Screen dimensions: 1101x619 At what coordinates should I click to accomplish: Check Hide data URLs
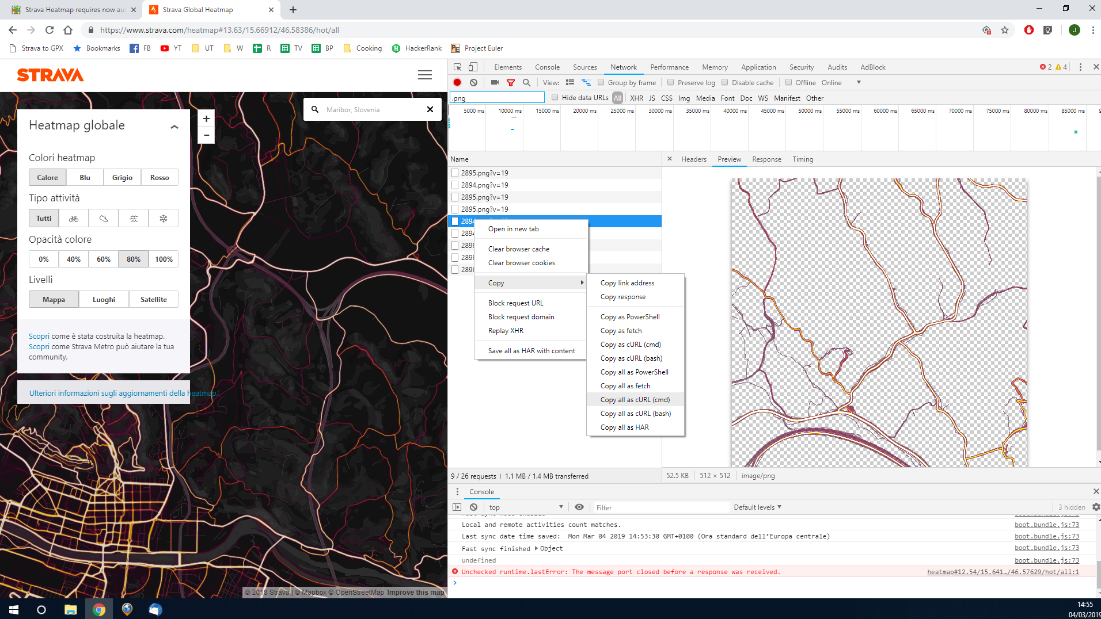coord(555,98)
